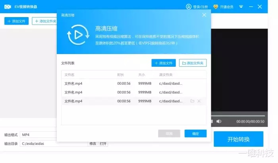Click the video preview progress bar
Viewport: 278px width, 163px height.
click(238, 116)
